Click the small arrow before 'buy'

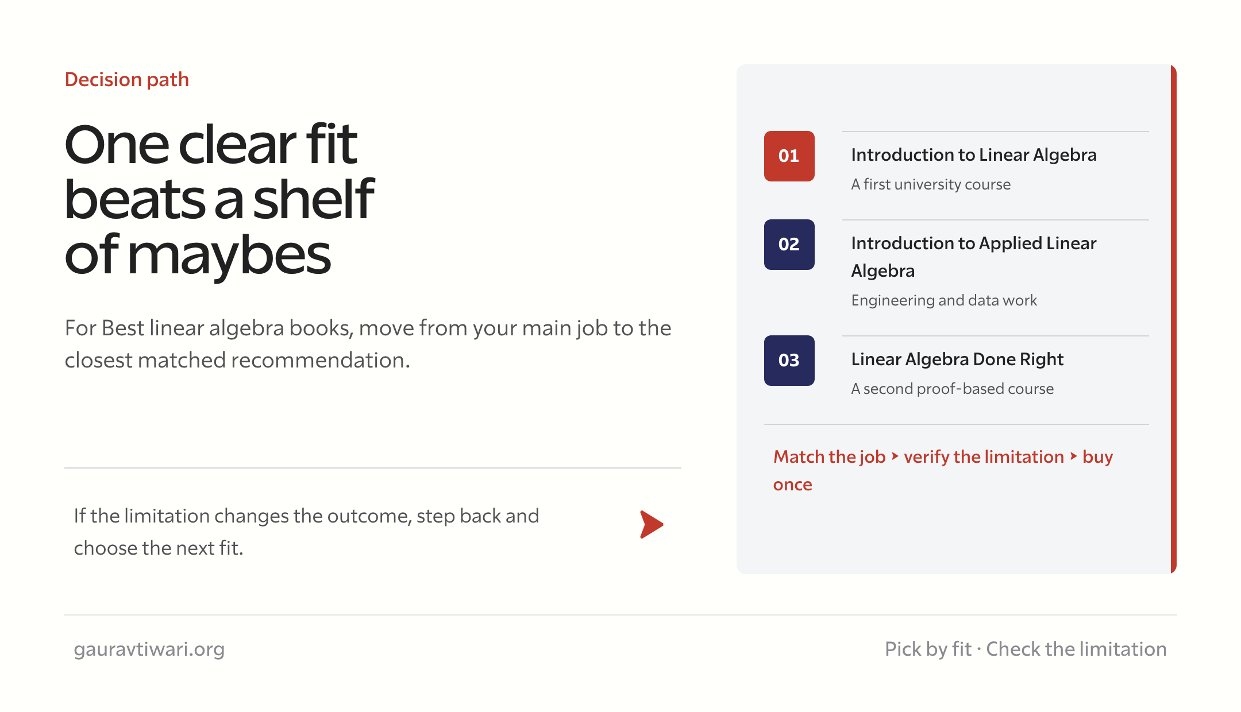coord(1073,456)
